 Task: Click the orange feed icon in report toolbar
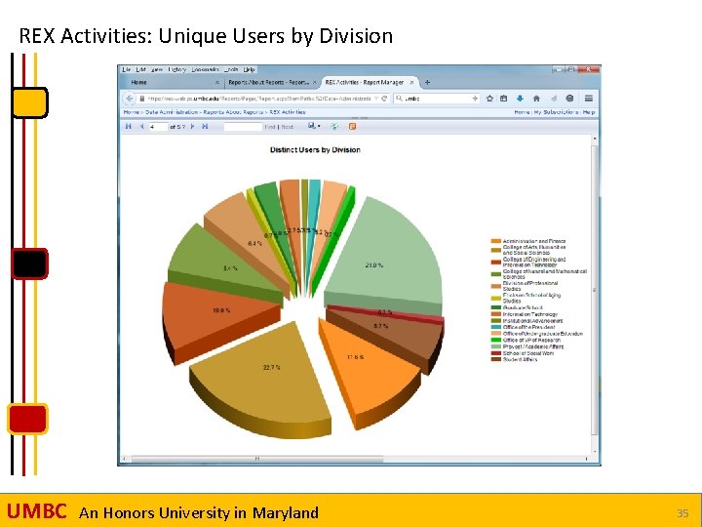[352, 126]
